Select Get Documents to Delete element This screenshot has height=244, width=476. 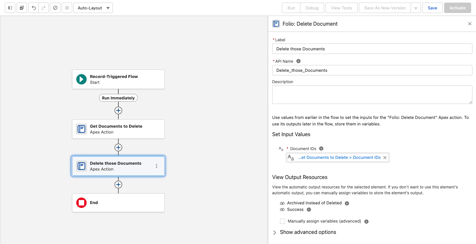click(118, 129)
